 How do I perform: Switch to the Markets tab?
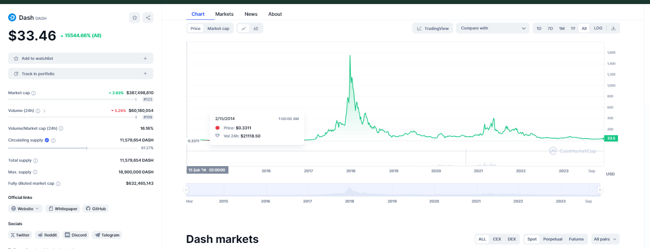coord(224,14)
